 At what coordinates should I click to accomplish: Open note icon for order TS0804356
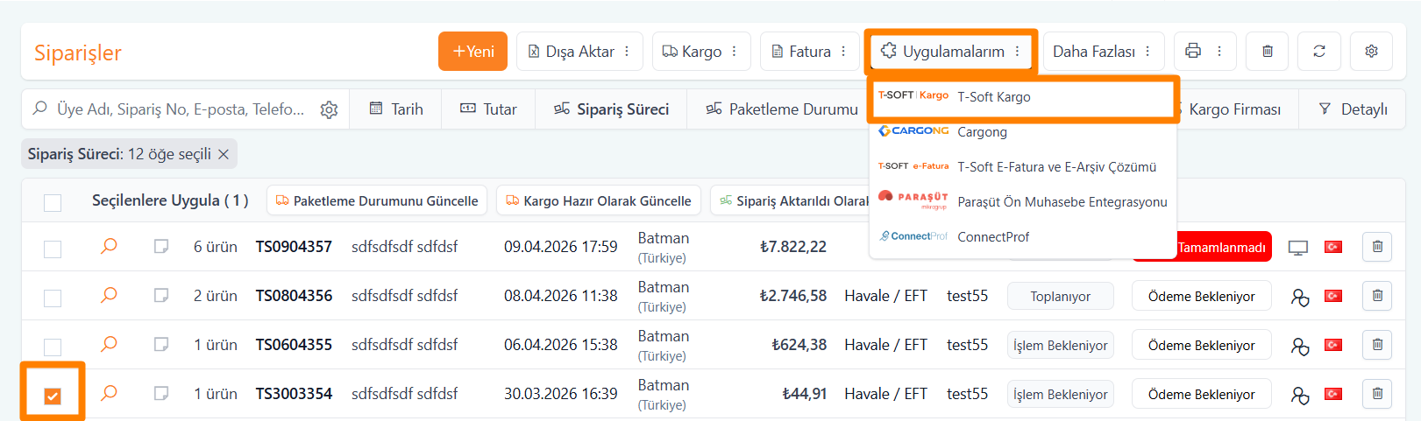161,296
